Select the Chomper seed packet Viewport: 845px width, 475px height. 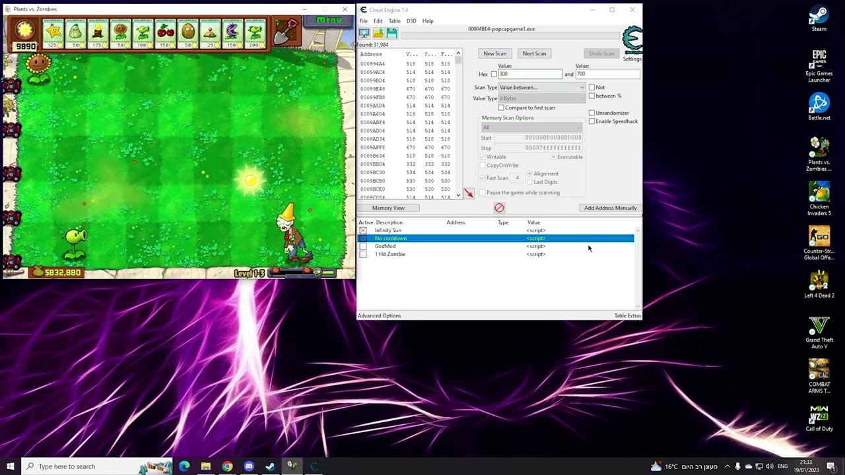[232, 34]
